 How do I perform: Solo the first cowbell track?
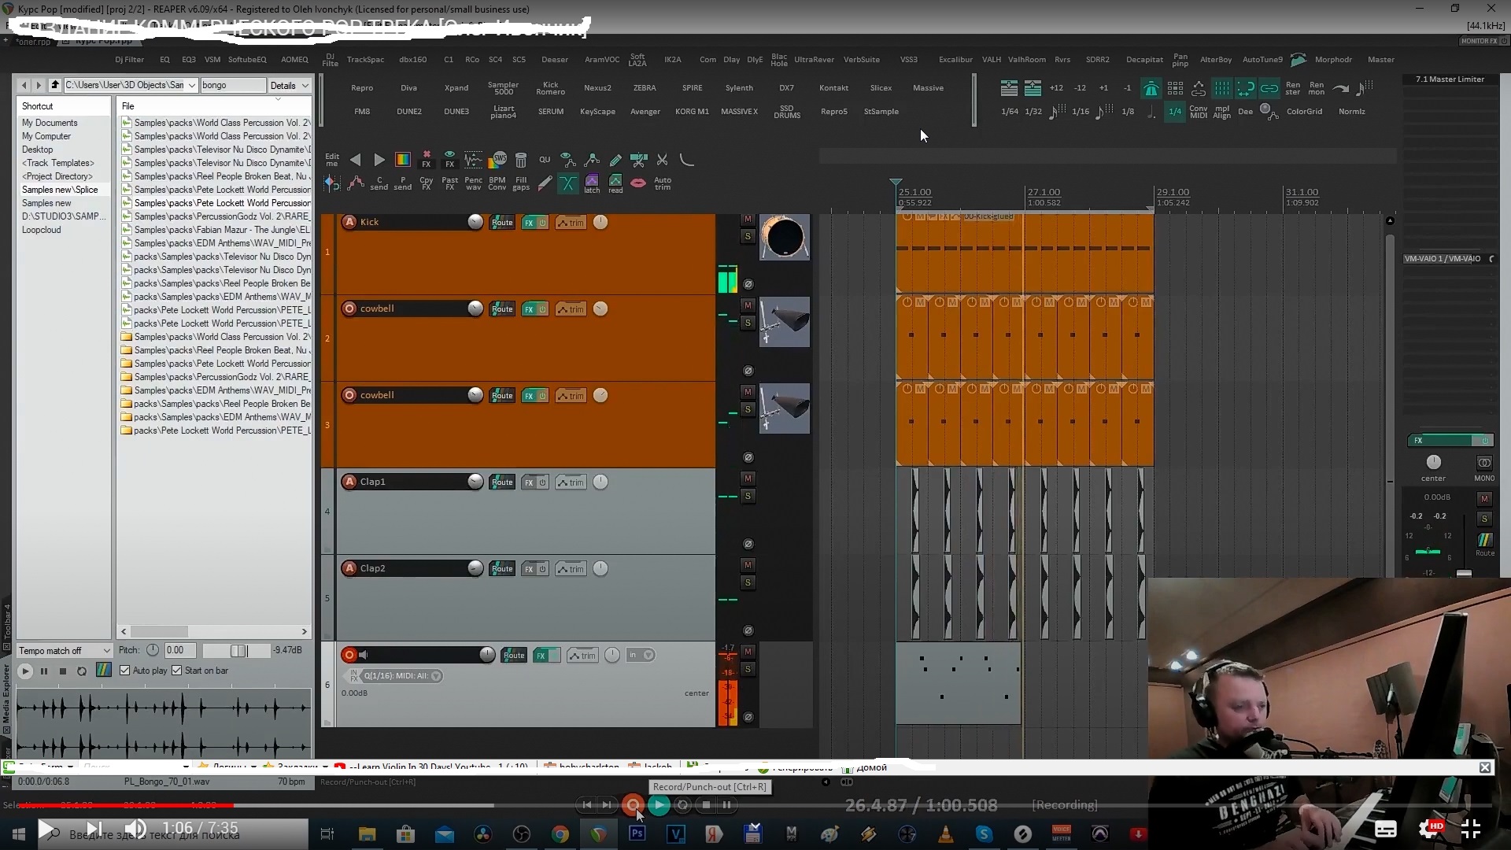[748, 323]
